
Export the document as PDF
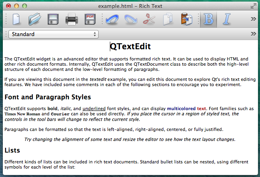90,19
